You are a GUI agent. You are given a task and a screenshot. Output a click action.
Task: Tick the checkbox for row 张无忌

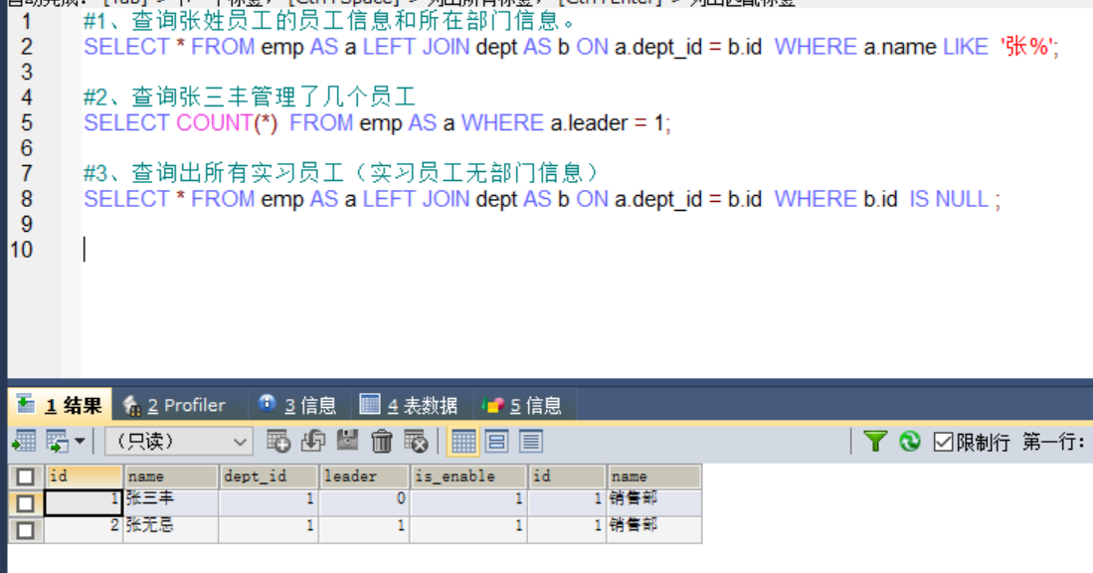click(x=25, y=529)
